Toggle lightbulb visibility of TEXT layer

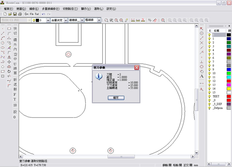coord(209,96)
